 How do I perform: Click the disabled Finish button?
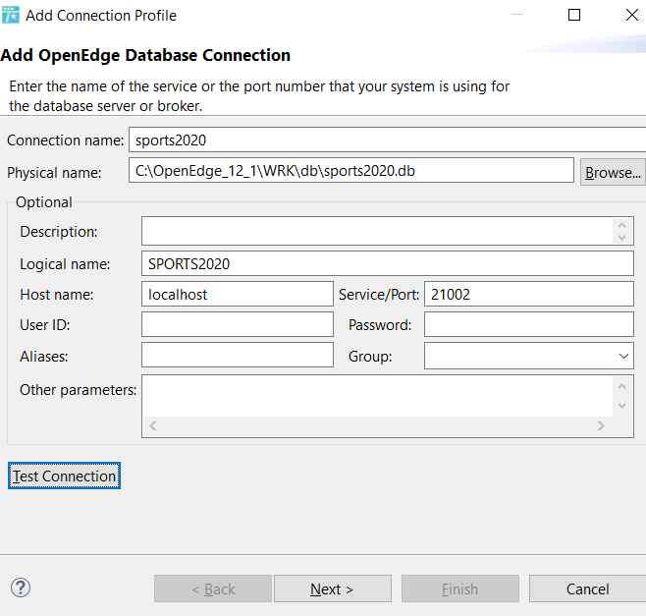point(460,588)
